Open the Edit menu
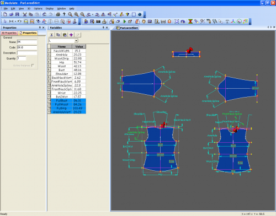This screenshot has width=276, height=216. pyautogui.click(x=13, y=9)
